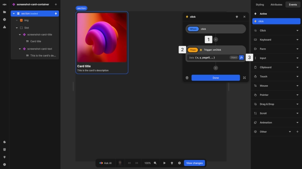302x169 pixels.
Task: Redo with the forward arrows icon
Action: pos(137,163)
